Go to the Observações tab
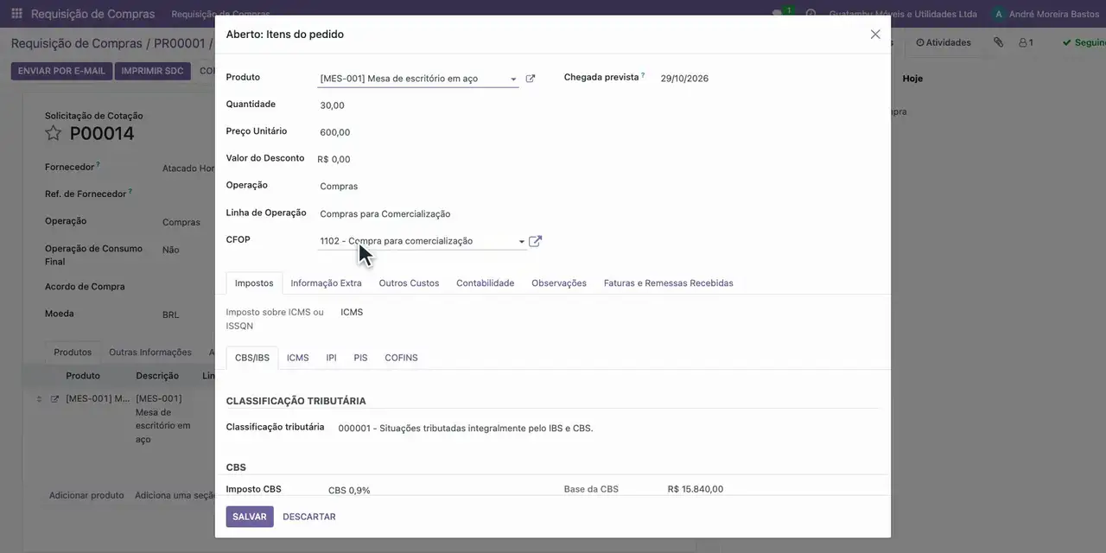 pos(559,283)
